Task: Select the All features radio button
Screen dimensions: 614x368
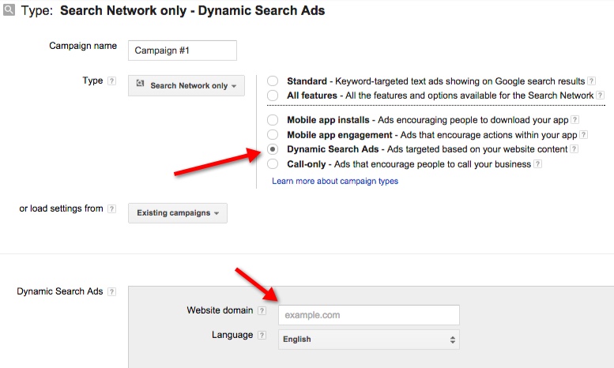Action: 273,96
